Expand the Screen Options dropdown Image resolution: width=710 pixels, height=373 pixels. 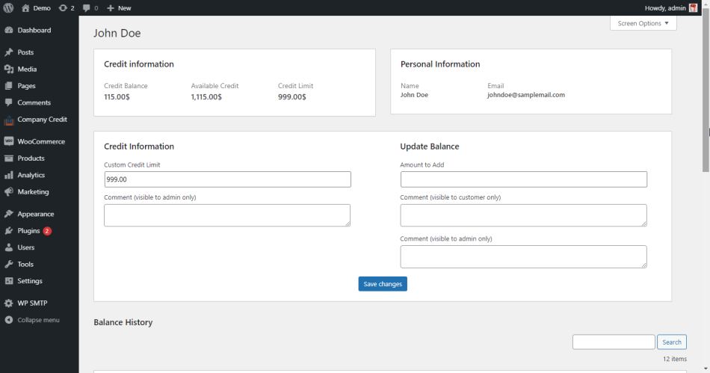tap(643, 23)
